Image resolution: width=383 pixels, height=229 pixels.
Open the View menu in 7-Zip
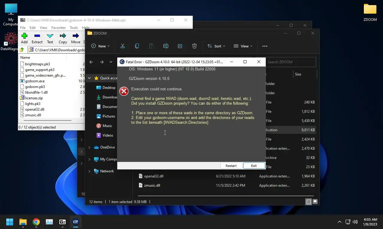[x=43, y=28]
